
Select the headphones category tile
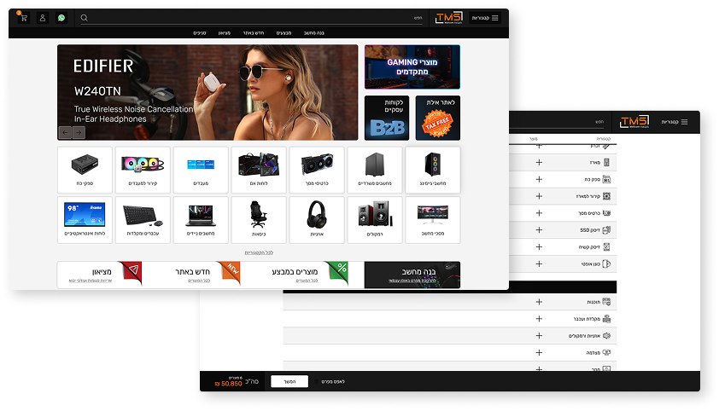coord(316,218)
